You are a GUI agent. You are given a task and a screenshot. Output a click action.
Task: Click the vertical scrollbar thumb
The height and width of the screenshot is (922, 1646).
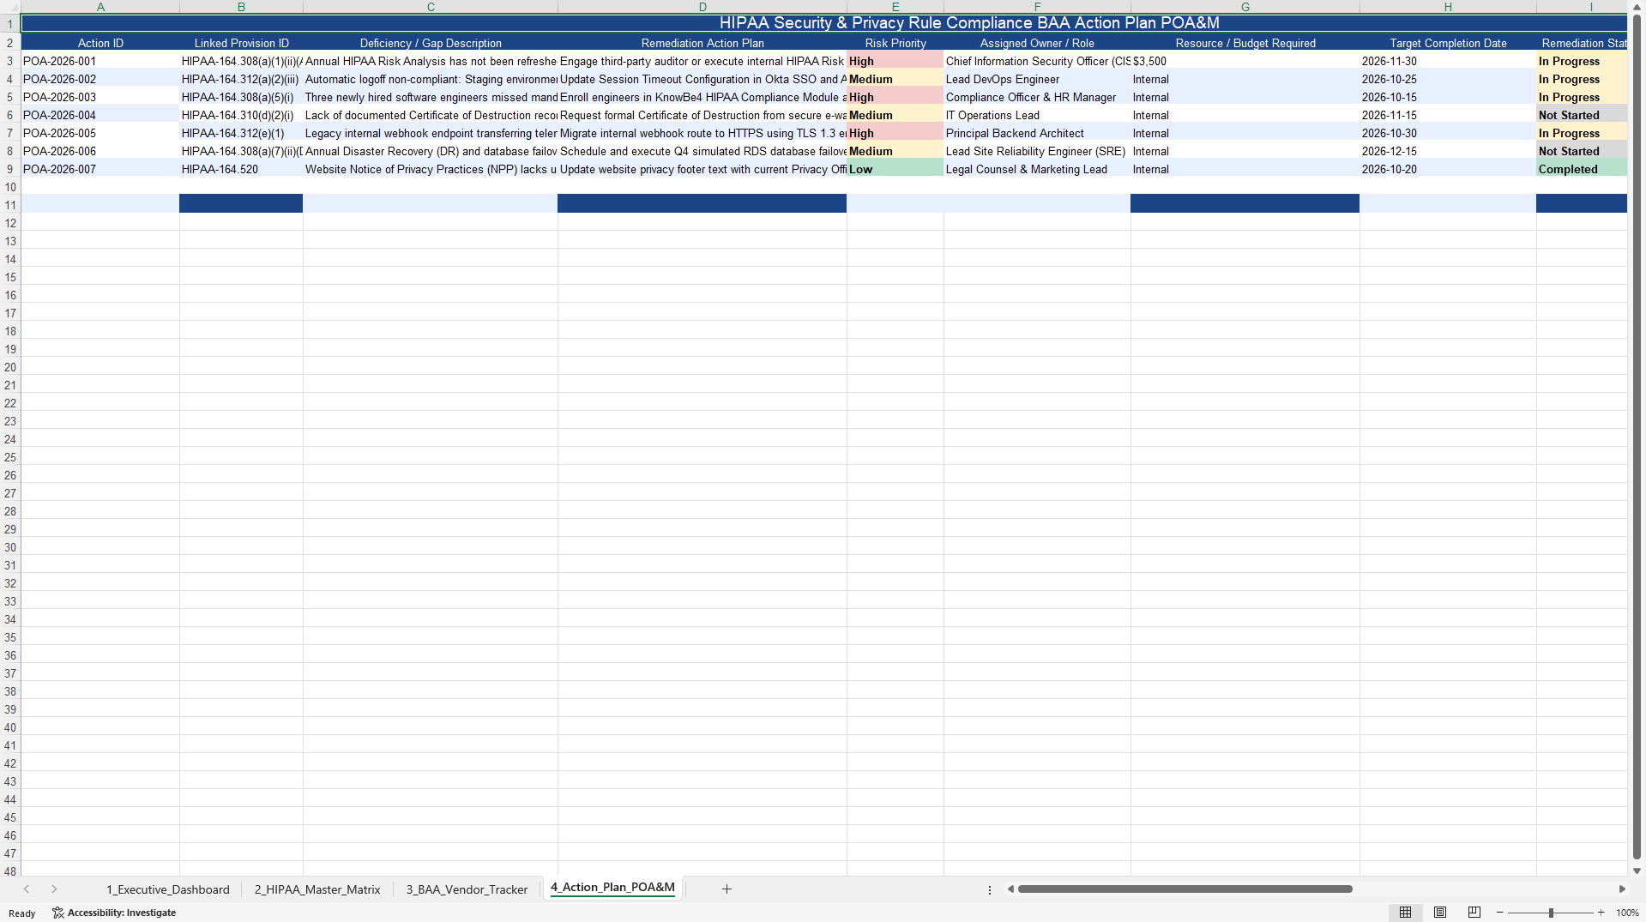pos(1637,437)
